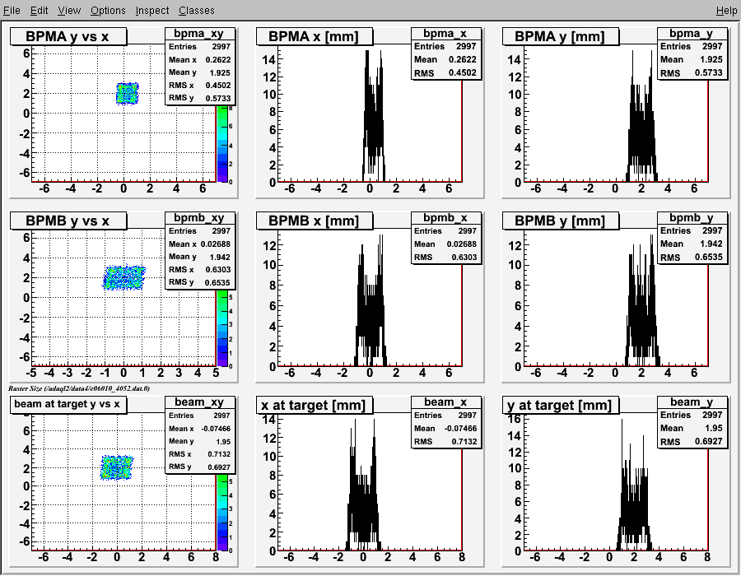Click the beam_xy stats box header
The image size is (741, 576).
199,402
